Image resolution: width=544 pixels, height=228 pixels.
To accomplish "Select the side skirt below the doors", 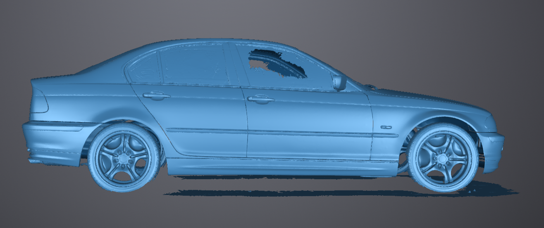I will pos(281,166).
